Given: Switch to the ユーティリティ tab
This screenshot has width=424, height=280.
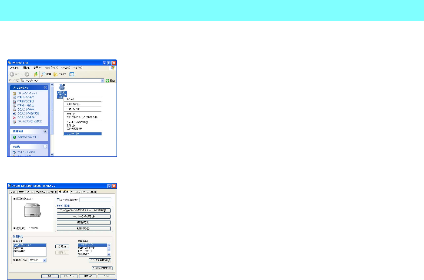Looking at the screenshot, I should pos(76,192).
